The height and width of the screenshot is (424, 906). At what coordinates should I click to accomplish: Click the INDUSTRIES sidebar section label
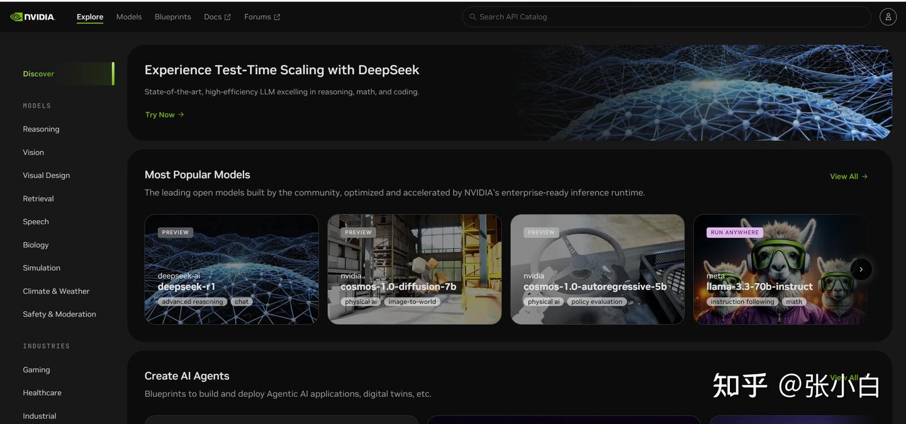click(x=47, y=346)
